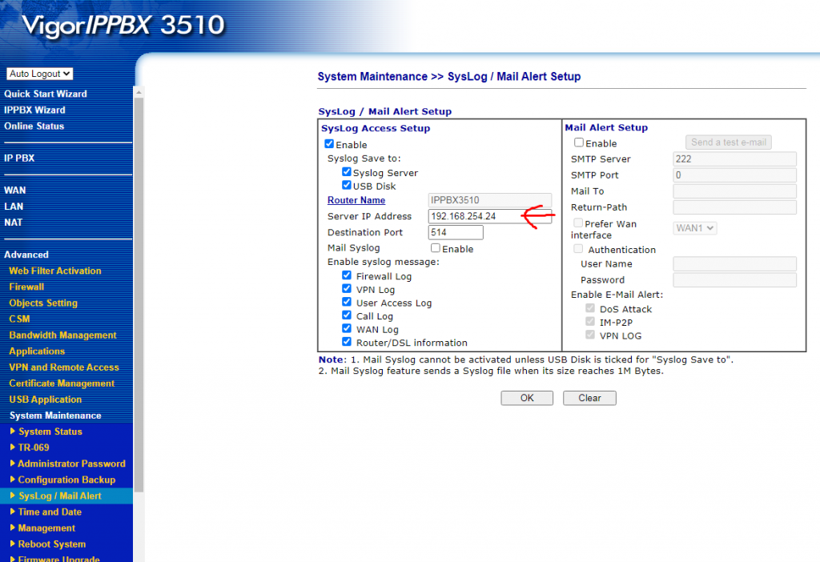Open Reboot System page

tap(52, 544)
